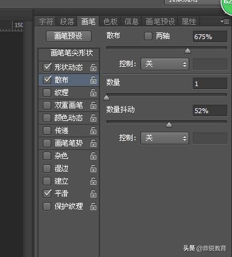Click the 画笔预设 button

coord(69,36)
